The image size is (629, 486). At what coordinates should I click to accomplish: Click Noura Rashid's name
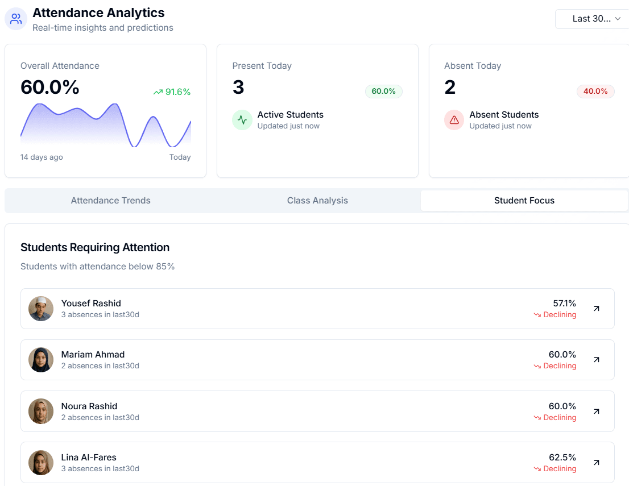[x=89, y=406]
